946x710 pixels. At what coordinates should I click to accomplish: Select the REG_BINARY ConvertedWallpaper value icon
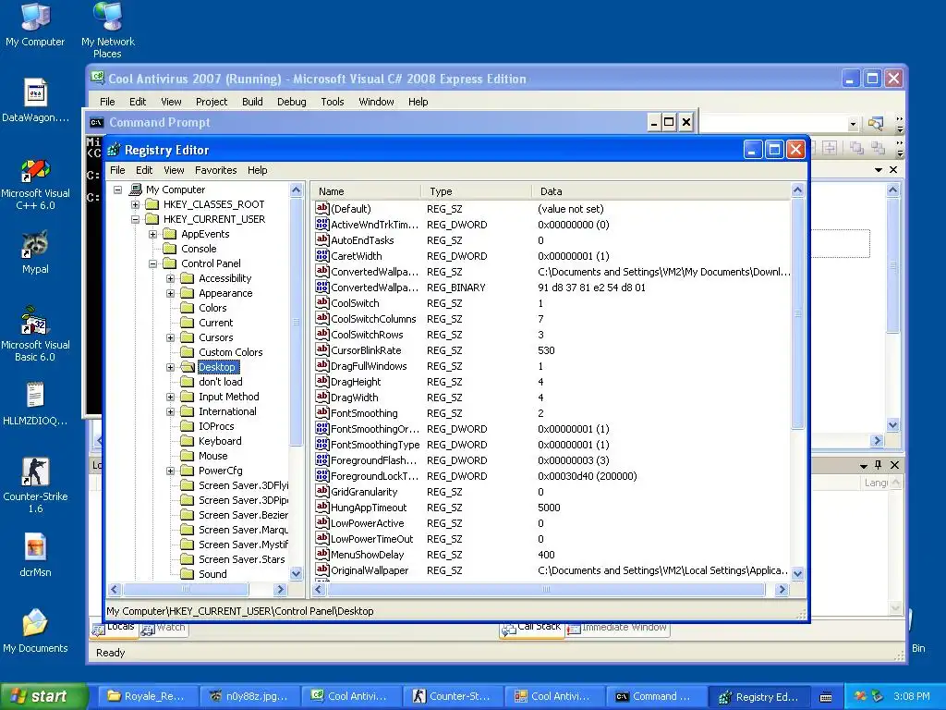(322, 287)
